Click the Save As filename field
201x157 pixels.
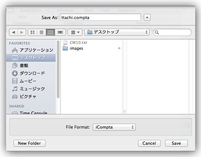(x=100, y=17)
